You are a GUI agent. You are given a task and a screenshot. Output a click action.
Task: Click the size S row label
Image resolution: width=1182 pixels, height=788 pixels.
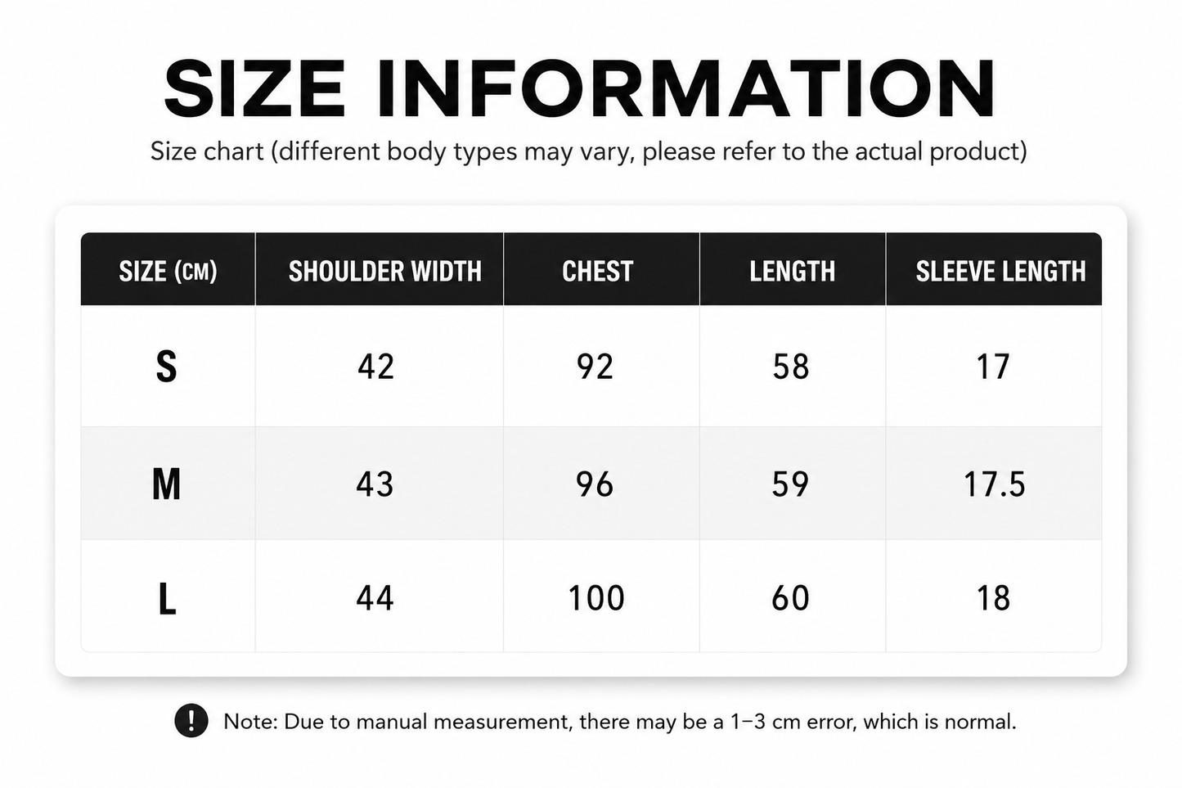click(x=166, y=367)
